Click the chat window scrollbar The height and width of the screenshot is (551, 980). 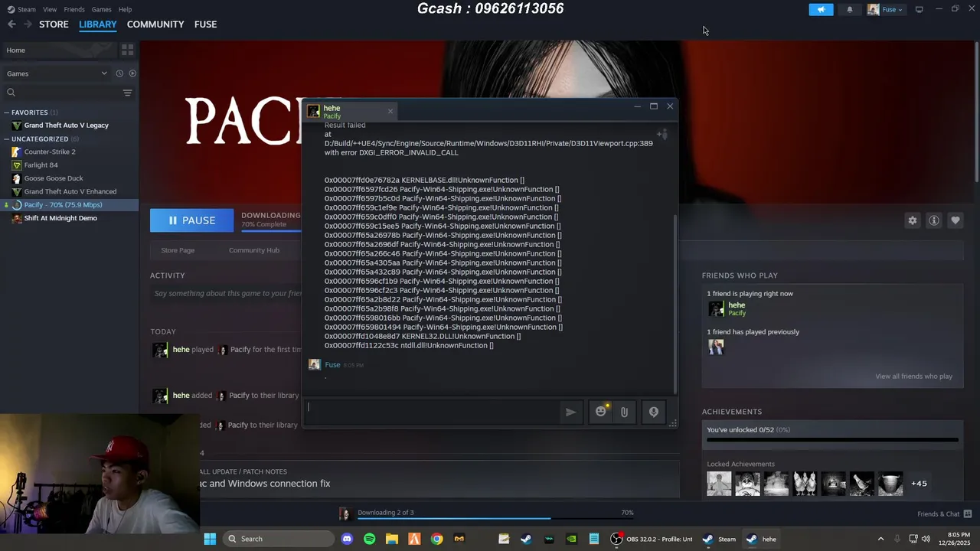(674, 304)
